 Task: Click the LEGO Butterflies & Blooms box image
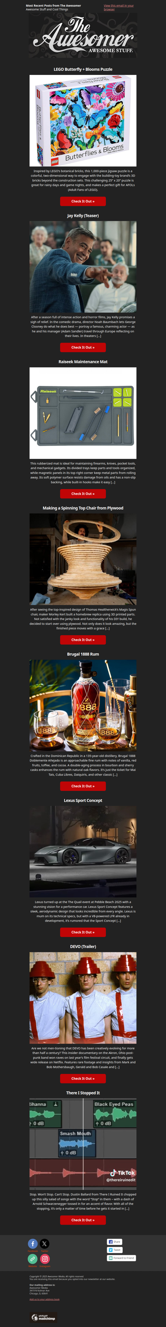tap(83, 121)
